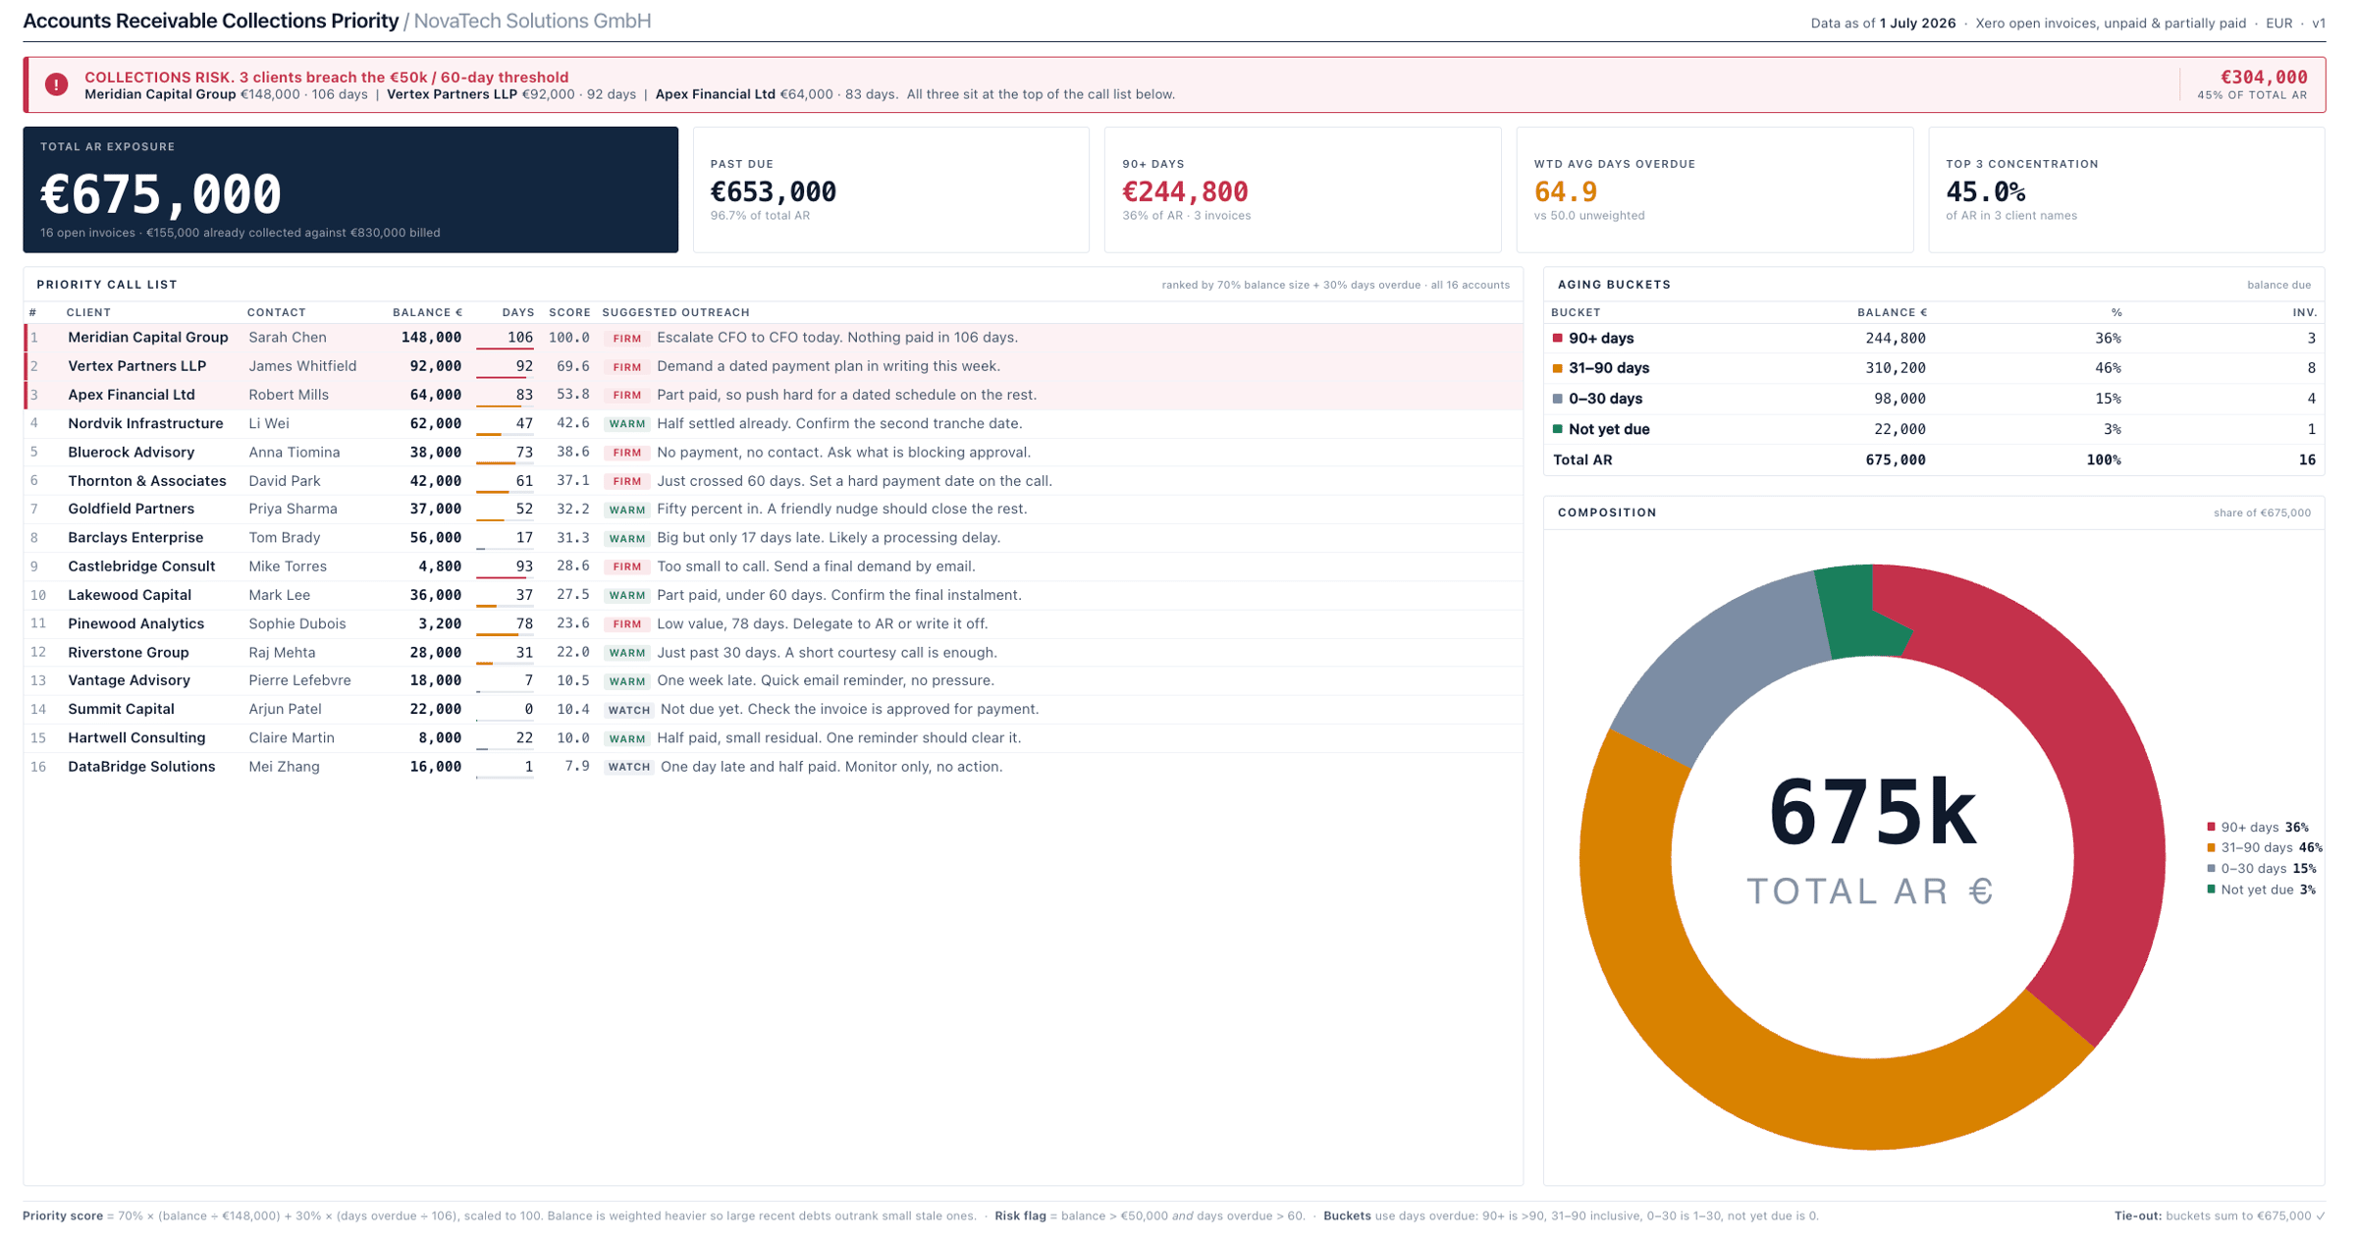The image size is (2356, 1239).
Task: Click the 56,000 balance for Barclays Enterprise
Action: coord(436,537)
